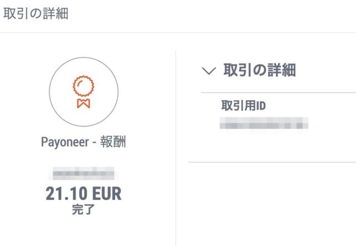Click the blurred date above the amount
The height and width of the screenshot is (246, 356).
(x=83, y=174)
